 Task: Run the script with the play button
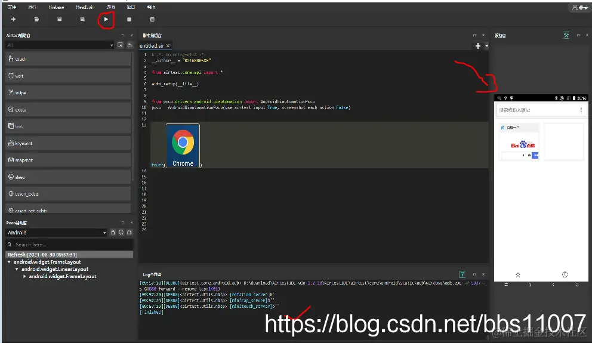pos(106,19)
